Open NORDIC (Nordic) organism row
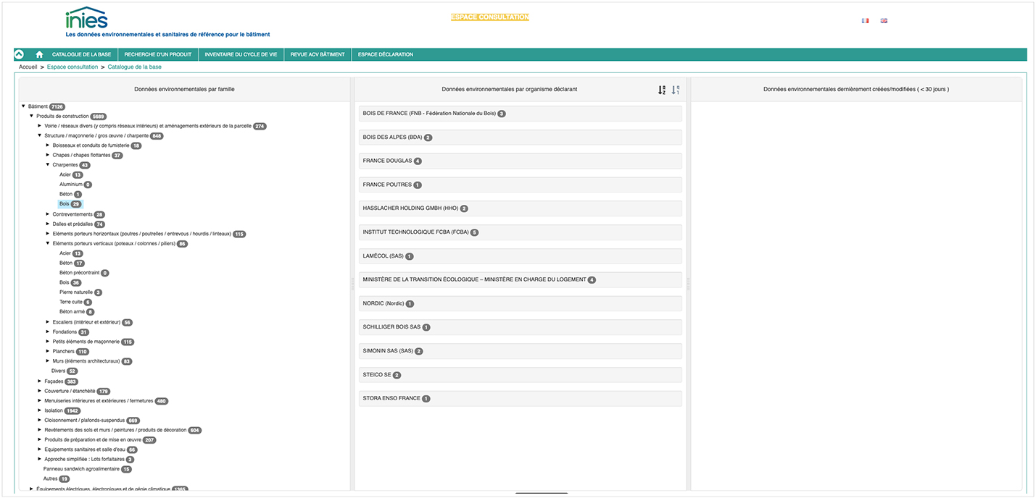This screenshot has height=498, width=1036. click(521, 303)
